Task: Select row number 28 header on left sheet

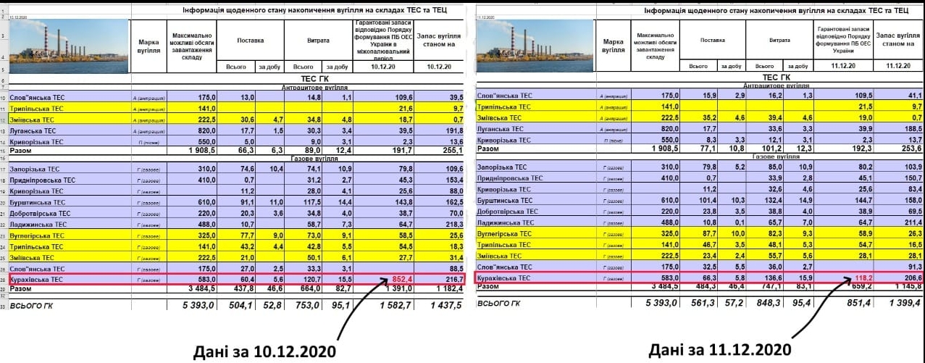Action: (x=4, y=279)
